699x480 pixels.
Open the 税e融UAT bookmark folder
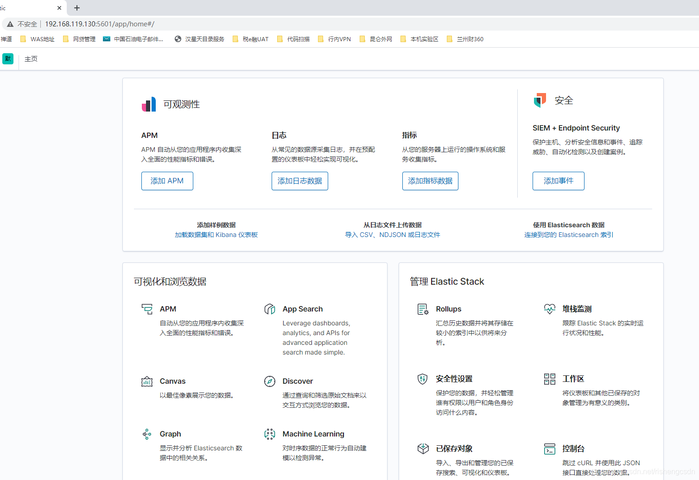click(250, 39)
